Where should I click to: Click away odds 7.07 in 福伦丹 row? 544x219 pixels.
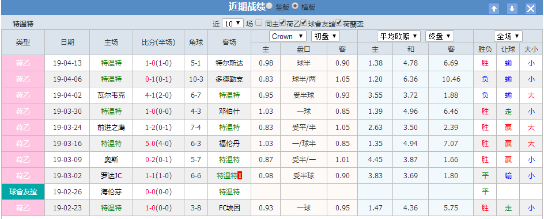pos(451,144)
